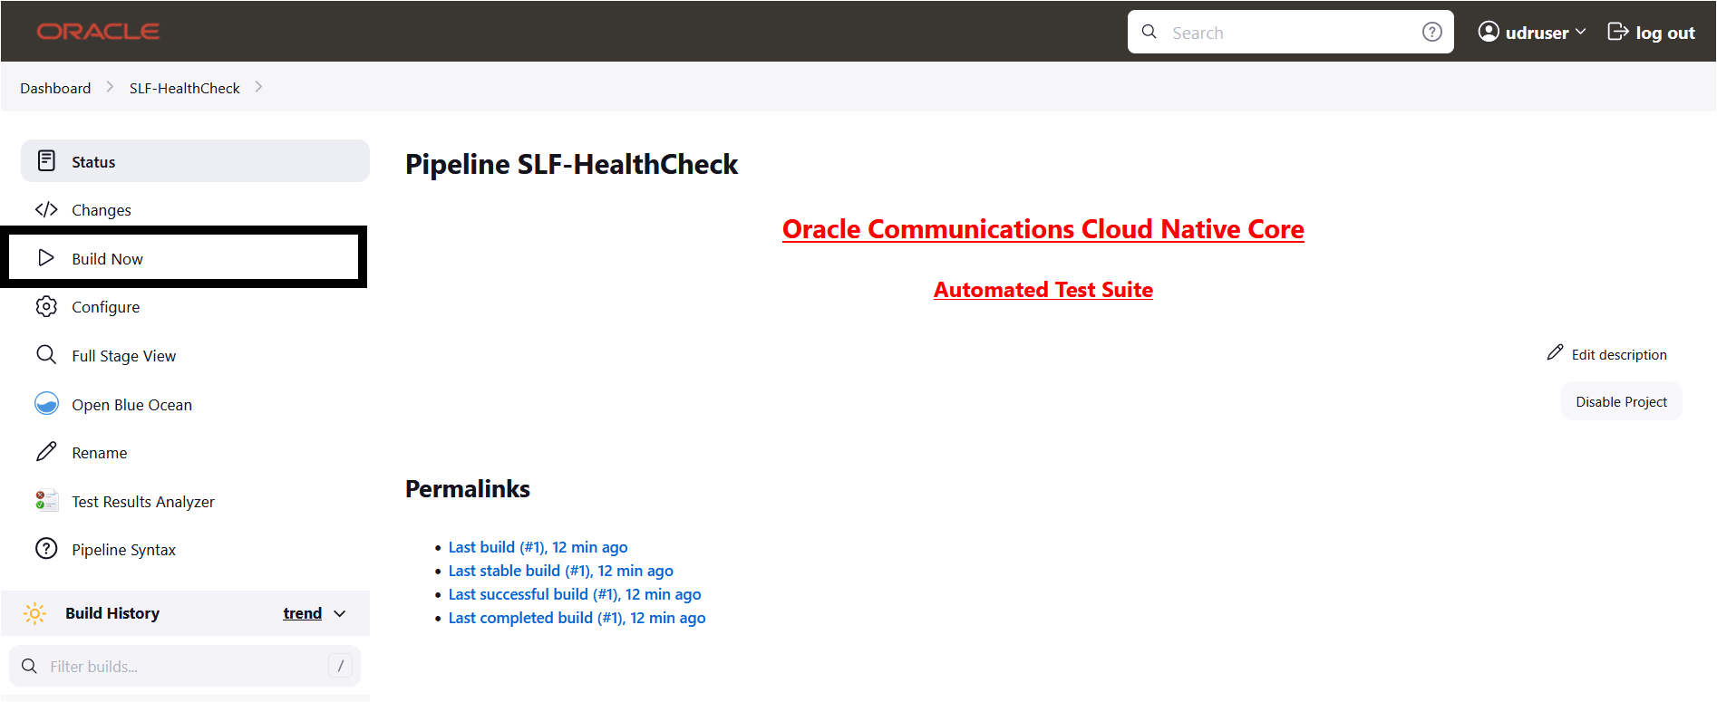The width and height of the screenshot is (1717, 702).
Task: Open Pipeline Syntax page
Action: [x=195, y=549]
